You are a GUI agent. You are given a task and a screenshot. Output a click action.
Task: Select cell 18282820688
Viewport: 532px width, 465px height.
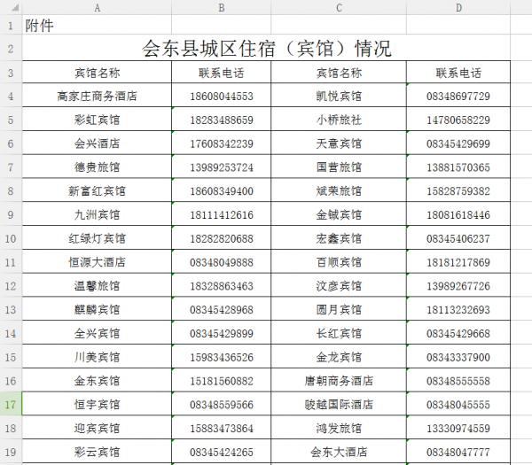(x=221, y=238)
